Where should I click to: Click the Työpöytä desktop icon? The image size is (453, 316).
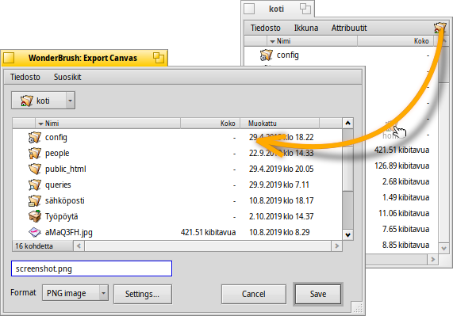35,216
